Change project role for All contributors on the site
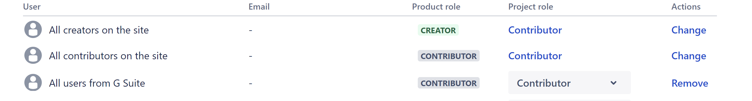 click(689, 56)
